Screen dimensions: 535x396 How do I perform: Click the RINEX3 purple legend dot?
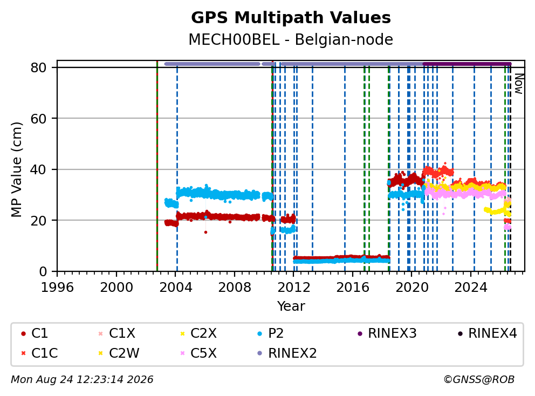[x=360, y=334]
